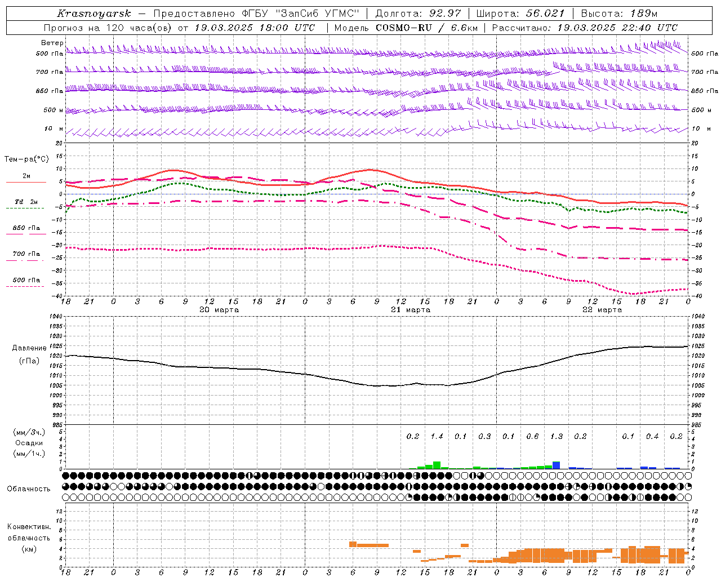Click the '21 марта' date label
The image size is (721, 577).
[411, 310]
